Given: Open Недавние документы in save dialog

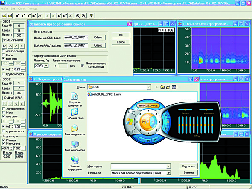Looking at the screenshot, I should click(75, 99).
